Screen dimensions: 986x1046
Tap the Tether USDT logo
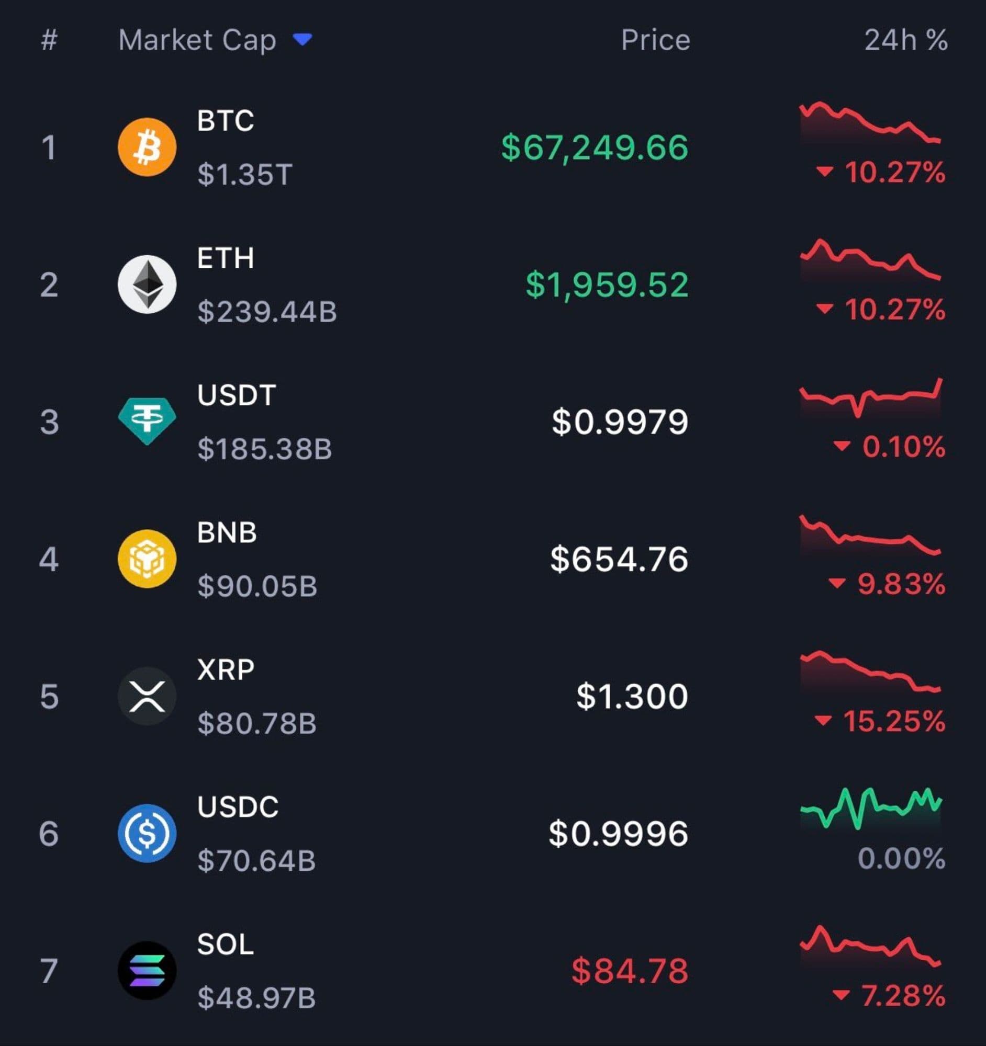pyautogui.click(x=147, y=421)
